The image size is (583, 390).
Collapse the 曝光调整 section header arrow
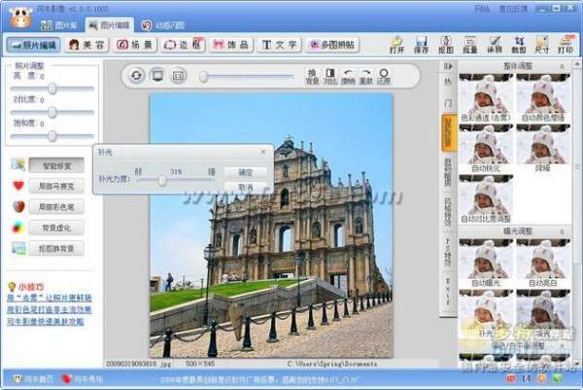[x=563, y=231]
